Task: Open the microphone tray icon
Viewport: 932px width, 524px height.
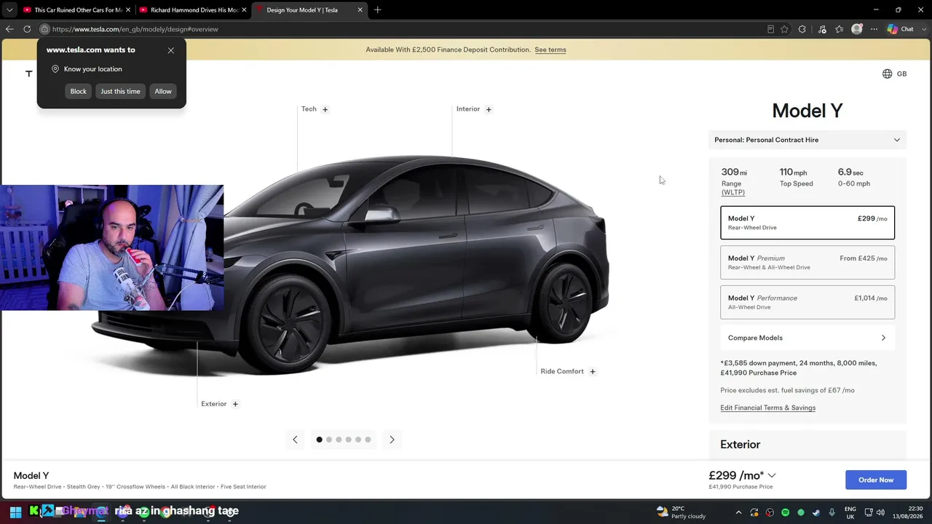Action: (x=832, y=512)
